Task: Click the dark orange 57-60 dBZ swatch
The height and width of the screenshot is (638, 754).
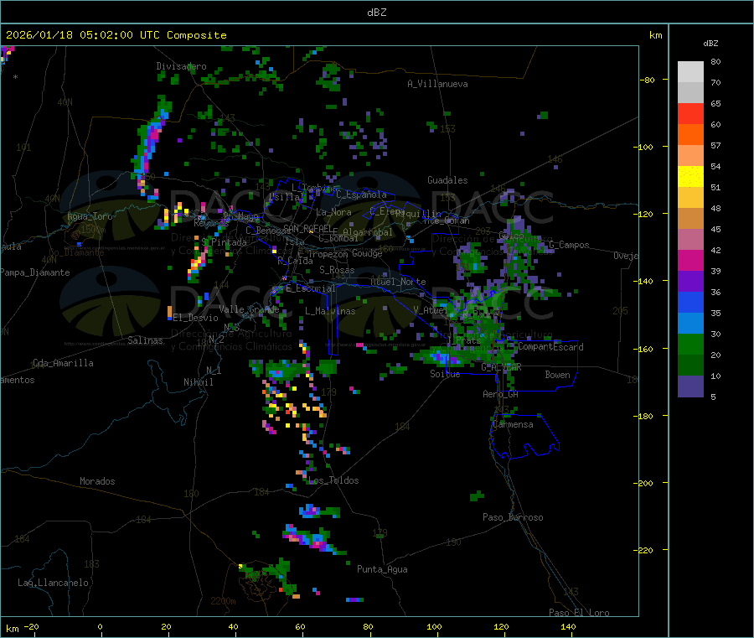Action: tap(690, 135)
